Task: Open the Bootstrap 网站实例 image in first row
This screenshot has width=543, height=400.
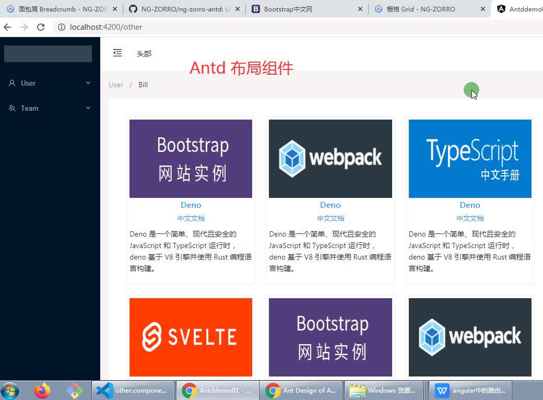Action: [191, 159]
